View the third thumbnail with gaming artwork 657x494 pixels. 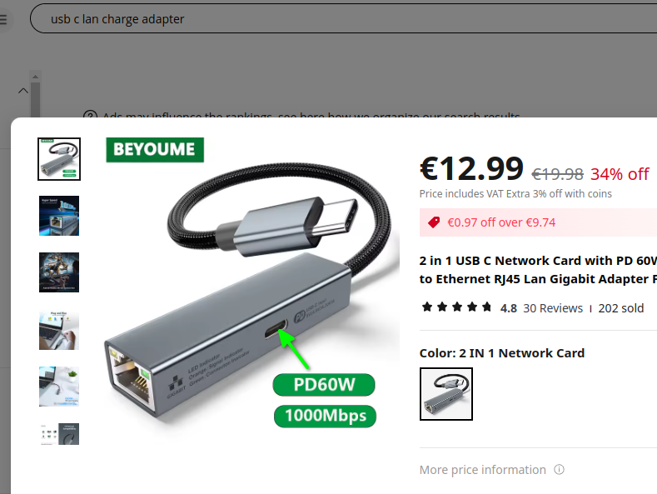[59, 272]
